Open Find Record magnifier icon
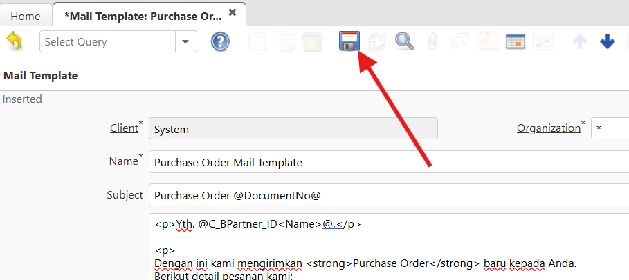 point(404,41)
